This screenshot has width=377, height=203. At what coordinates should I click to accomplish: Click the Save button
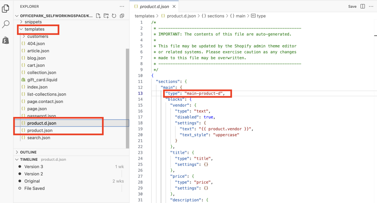352,7
